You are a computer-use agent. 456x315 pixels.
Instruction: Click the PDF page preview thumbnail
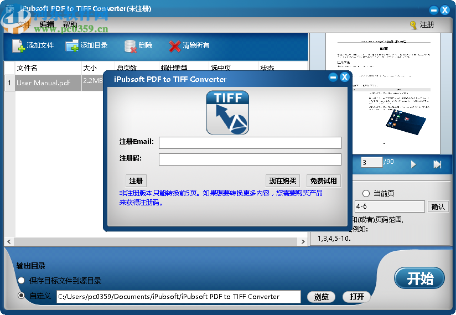(x=384, y=94)
